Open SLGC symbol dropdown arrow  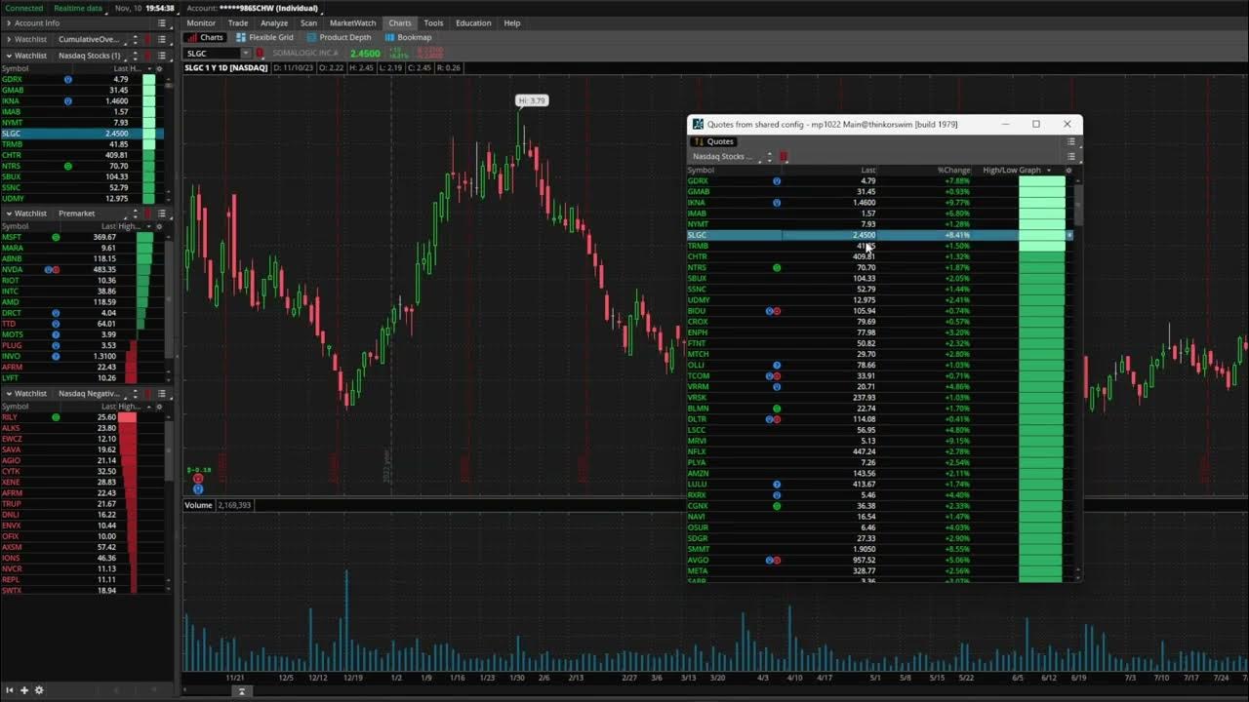(245, 54)
